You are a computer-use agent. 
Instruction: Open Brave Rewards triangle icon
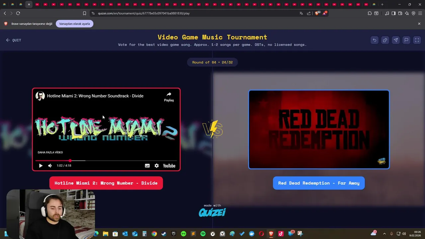click(325, 13)
